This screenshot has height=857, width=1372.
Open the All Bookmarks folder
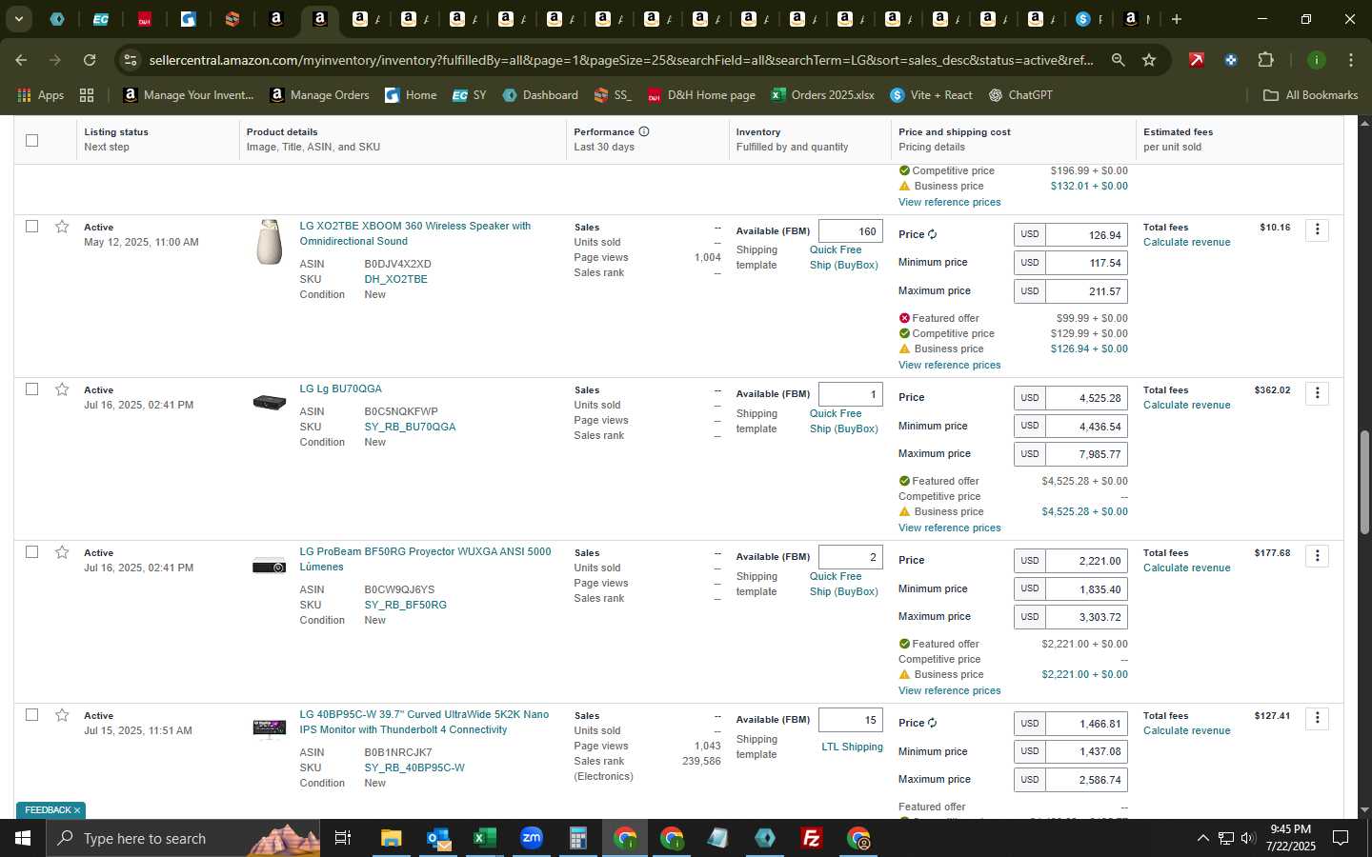point(1310,95)
